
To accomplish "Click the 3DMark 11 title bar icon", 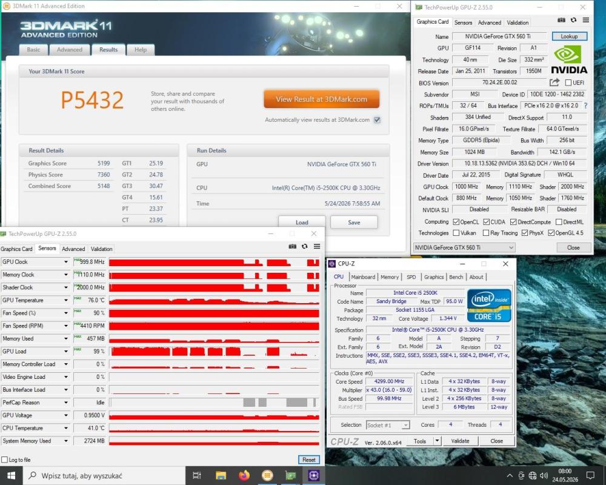I will pos(6,6).
